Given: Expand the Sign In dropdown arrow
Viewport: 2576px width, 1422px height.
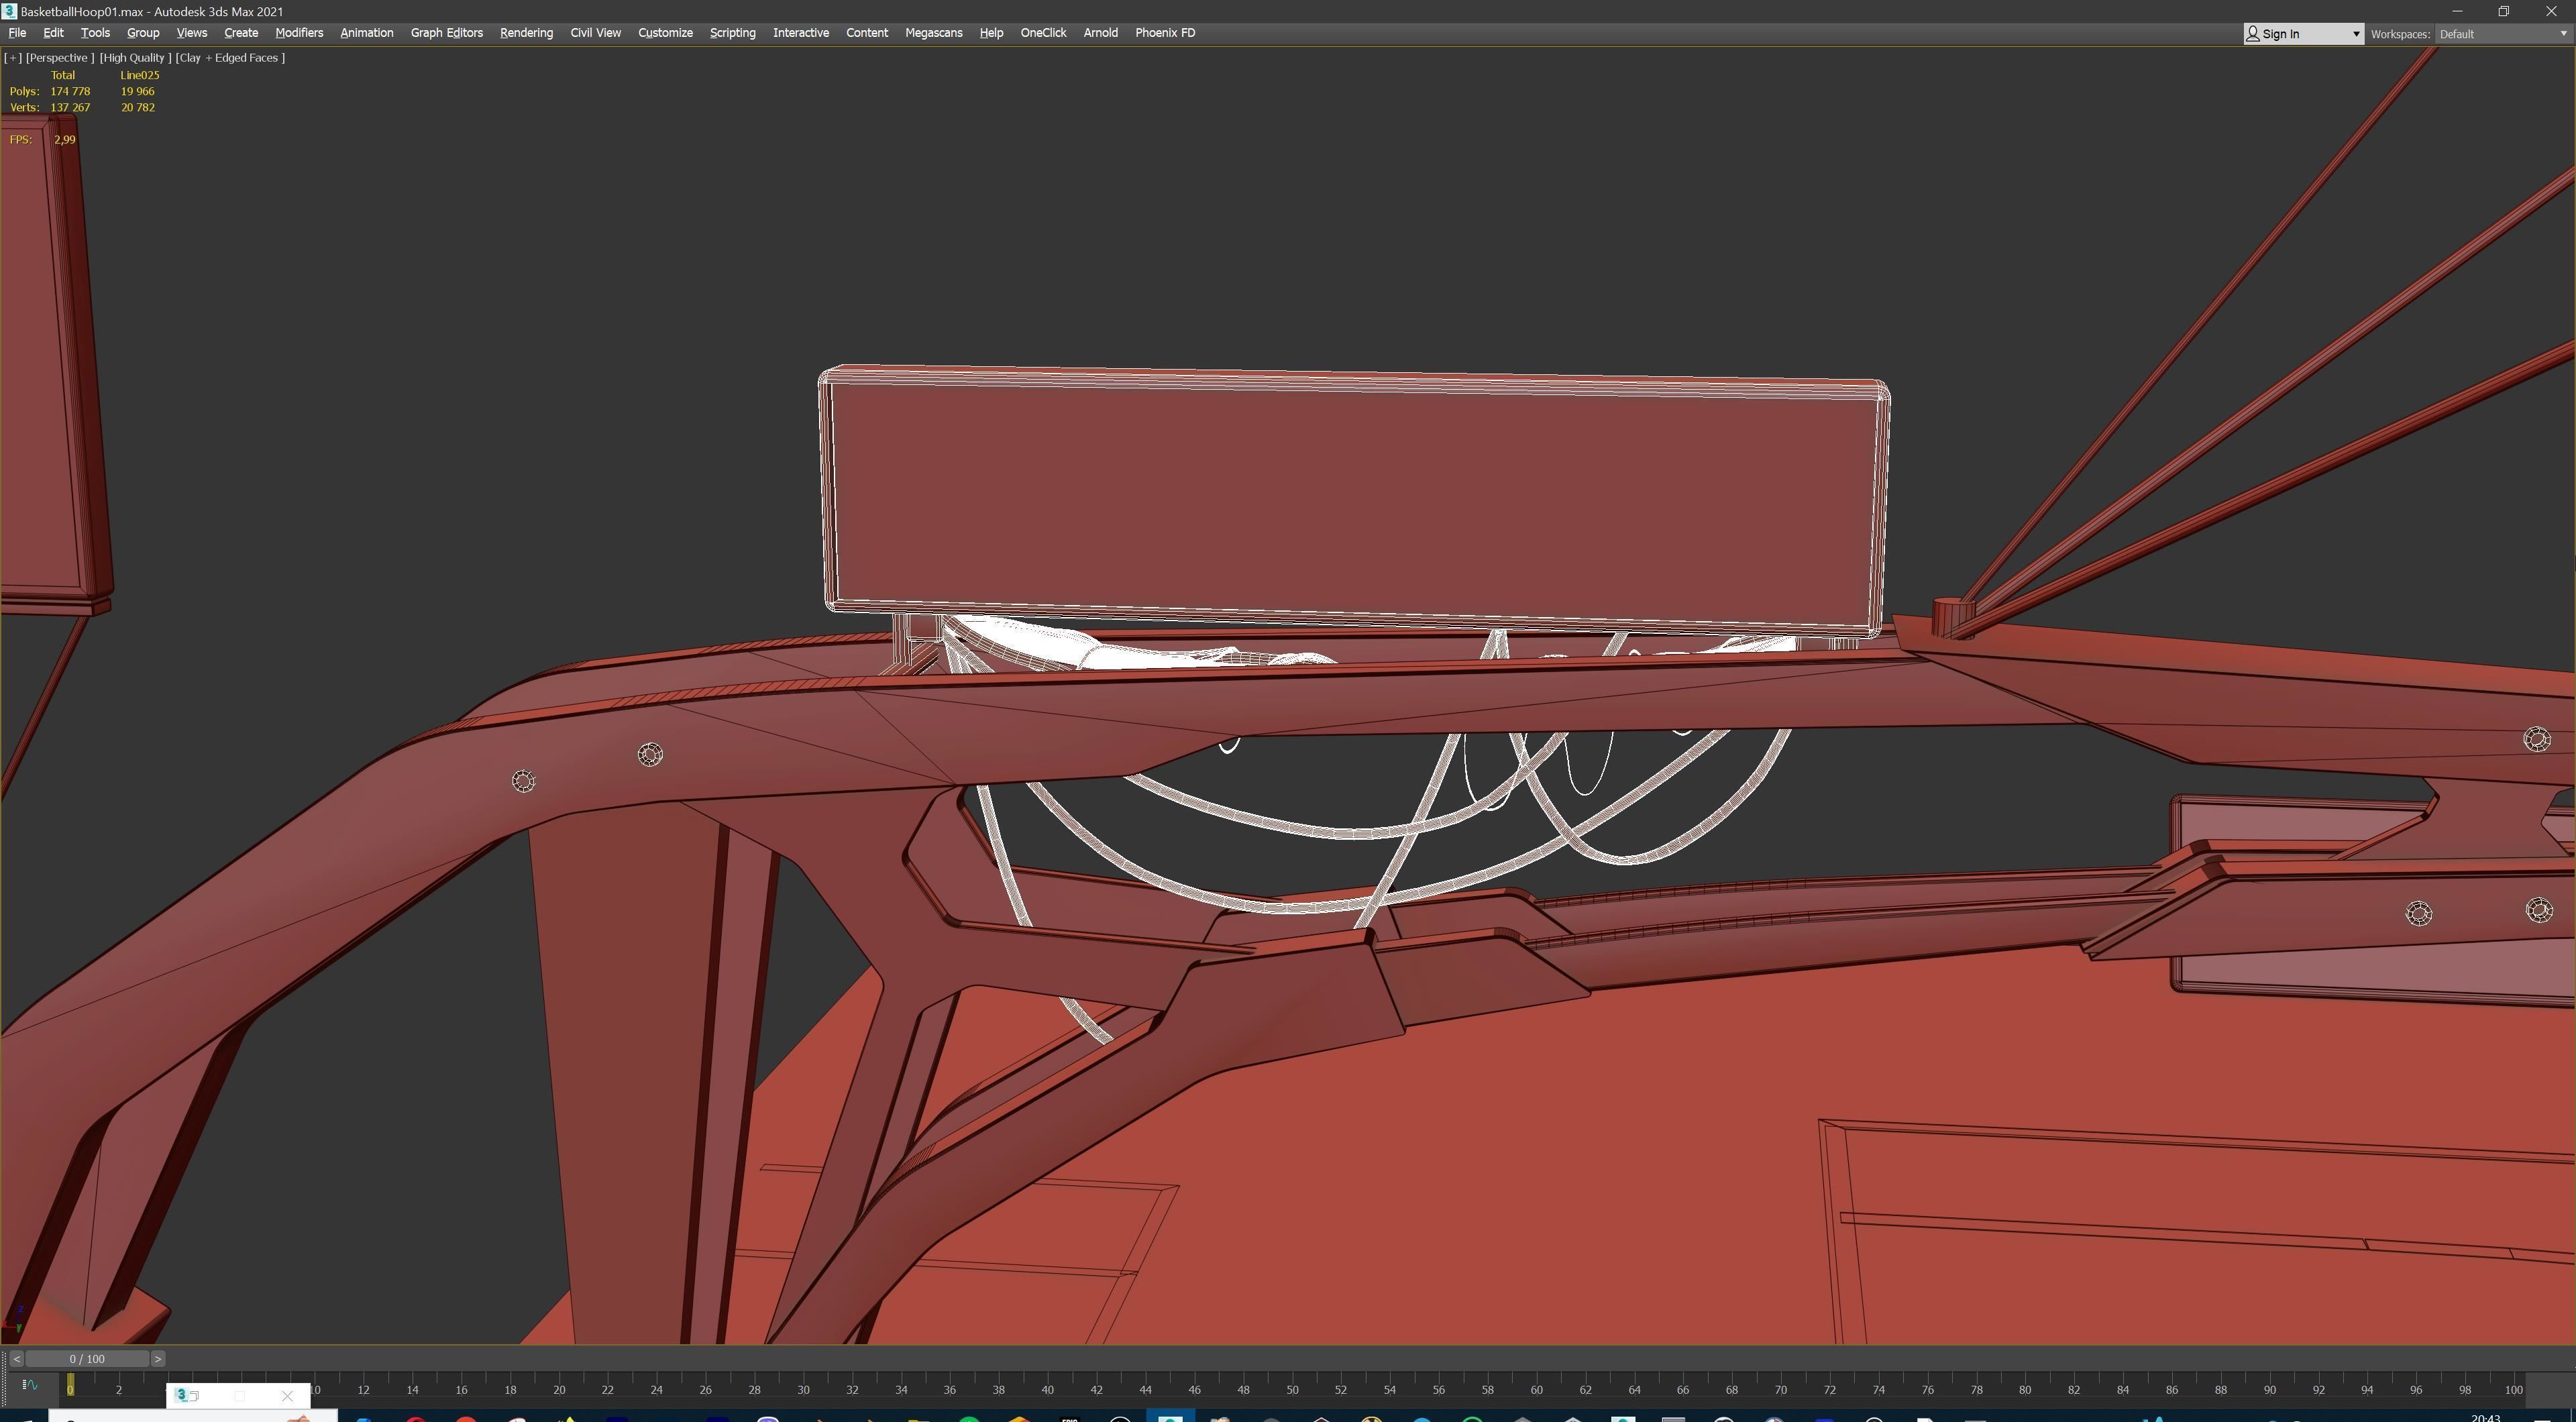Looking at the screenshot, I should tap(2355, 34).
